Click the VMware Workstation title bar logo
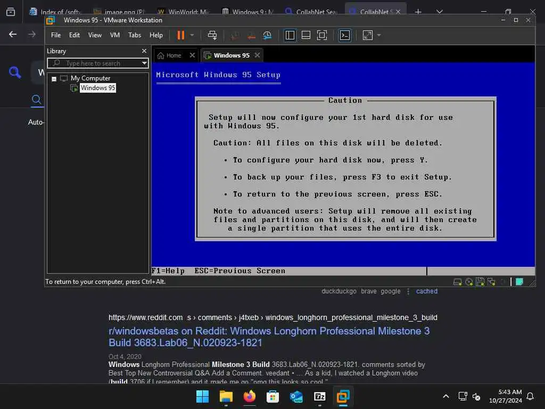The height and width of the screenshot is (409, 545). [51, 21]
